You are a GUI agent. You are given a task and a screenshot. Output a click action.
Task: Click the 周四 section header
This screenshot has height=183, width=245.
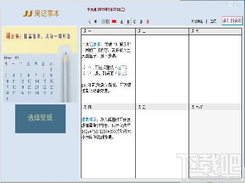coord(108,107)
